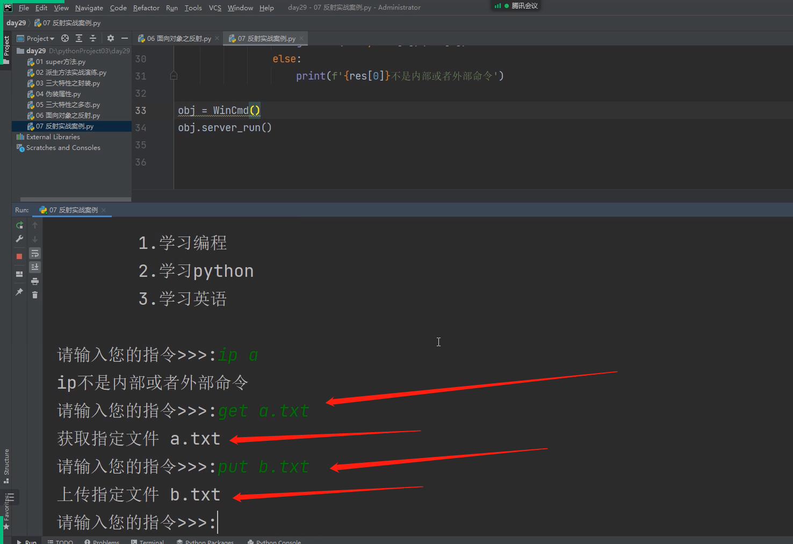793x544 pixels.
Task: Click the up arrow in the Run toolbar
Action: (x=35, y=225)
